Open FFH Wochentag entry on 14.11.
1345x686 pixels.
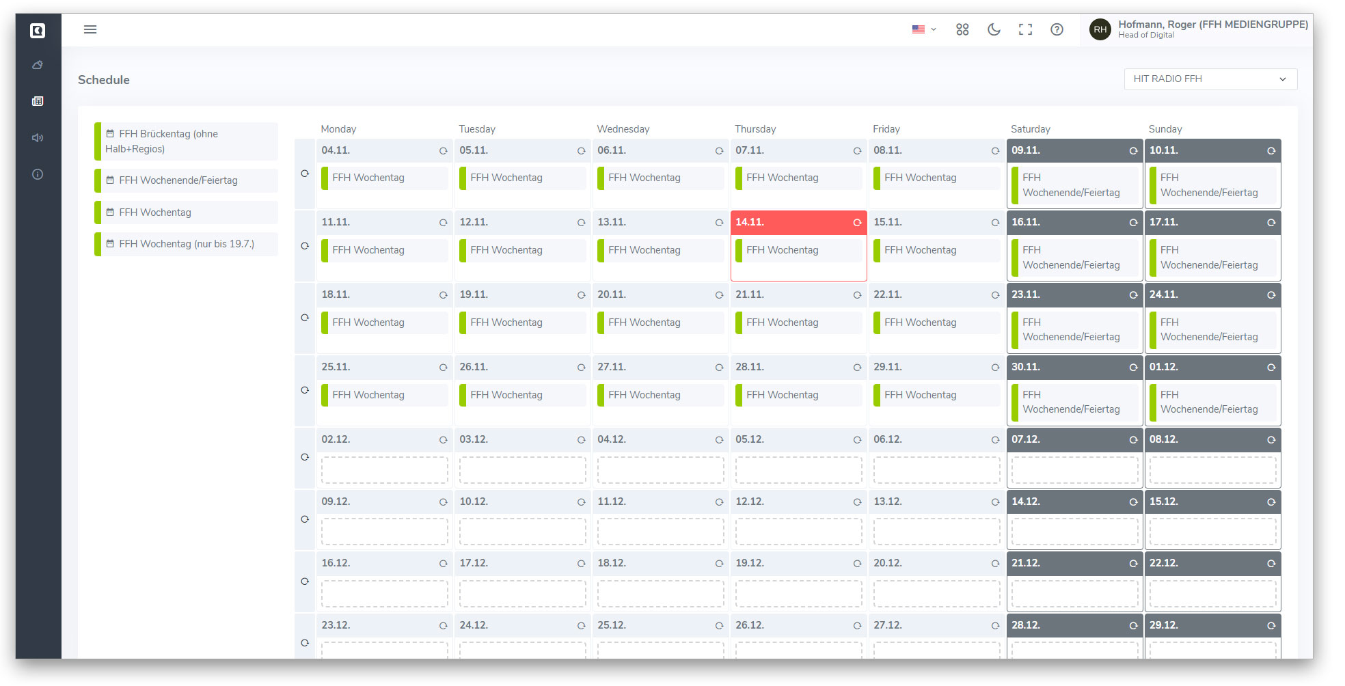799,250
